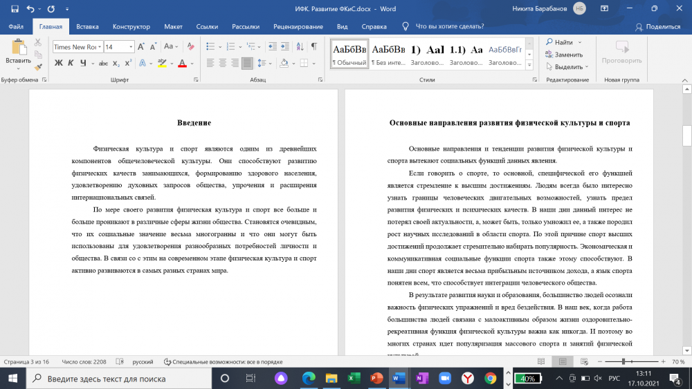692x389 pixels.
Task: Sort the selected text alphabetically
Action: coord(298,47)
